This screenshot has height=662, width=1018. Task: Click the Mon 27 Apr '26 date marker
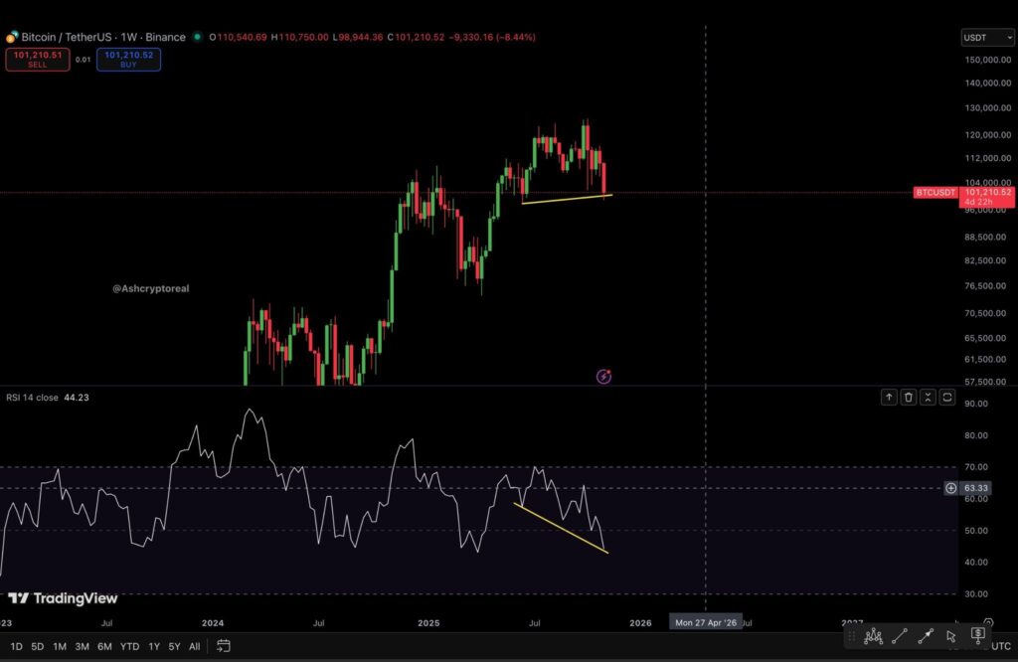(706, 622)
